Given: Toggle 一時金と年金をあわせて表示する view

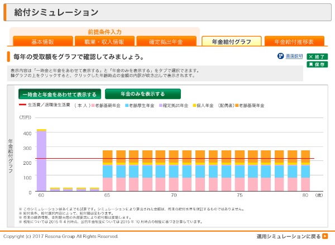Looking at the screenshot, I should point(60,94).
